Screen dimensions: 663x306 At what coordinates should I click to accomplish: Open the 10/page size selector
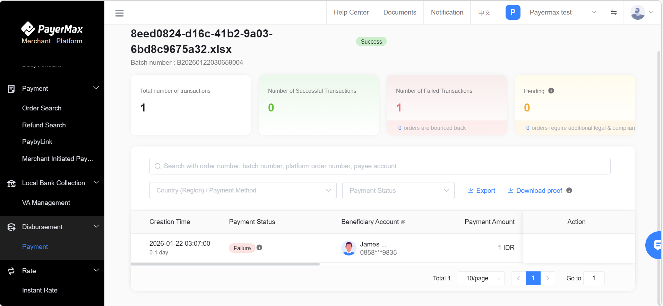[x=481, y=278]
